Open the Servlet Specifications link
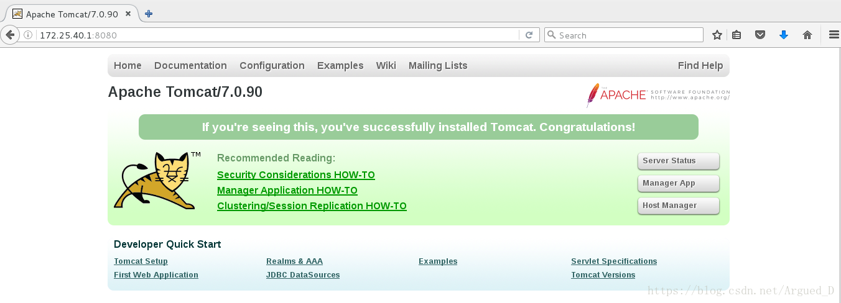Viewport: 841px width, 303px height. [614, 261]
